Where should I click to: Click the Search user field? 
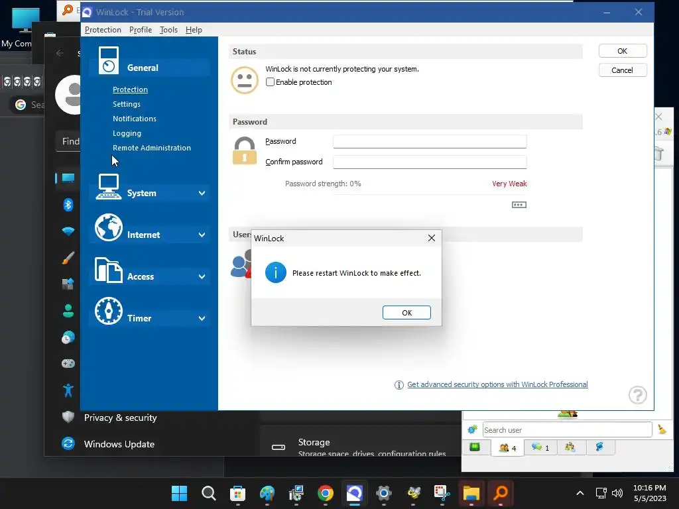[x=568, y=429]
